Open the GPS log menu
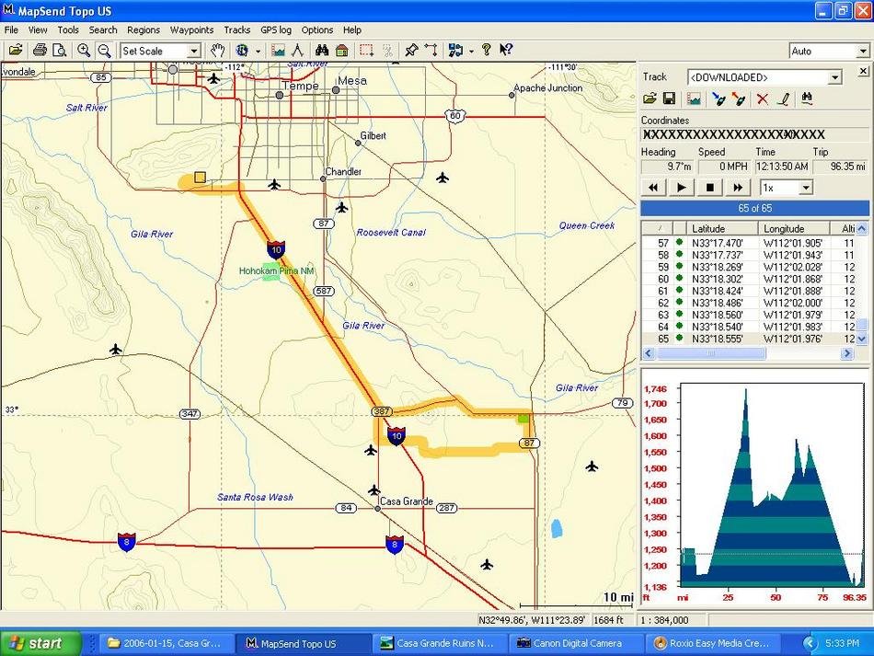This screenshot has width=874, height=656. 276,30
